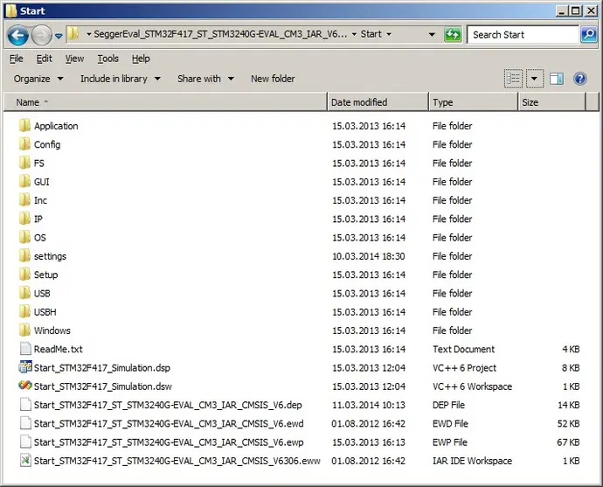
Task: Select the Start_STM32F417_Simulation.dsp project file
Action: pyautogui.click(x=101, y=368)
